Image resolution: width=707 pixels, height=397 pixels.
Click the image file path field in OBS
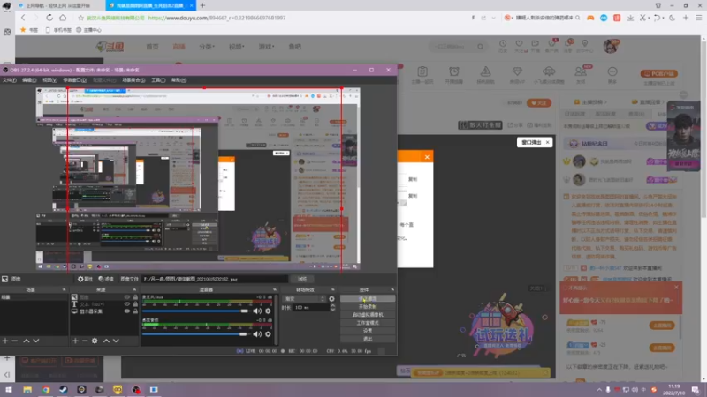coord(215,279)
